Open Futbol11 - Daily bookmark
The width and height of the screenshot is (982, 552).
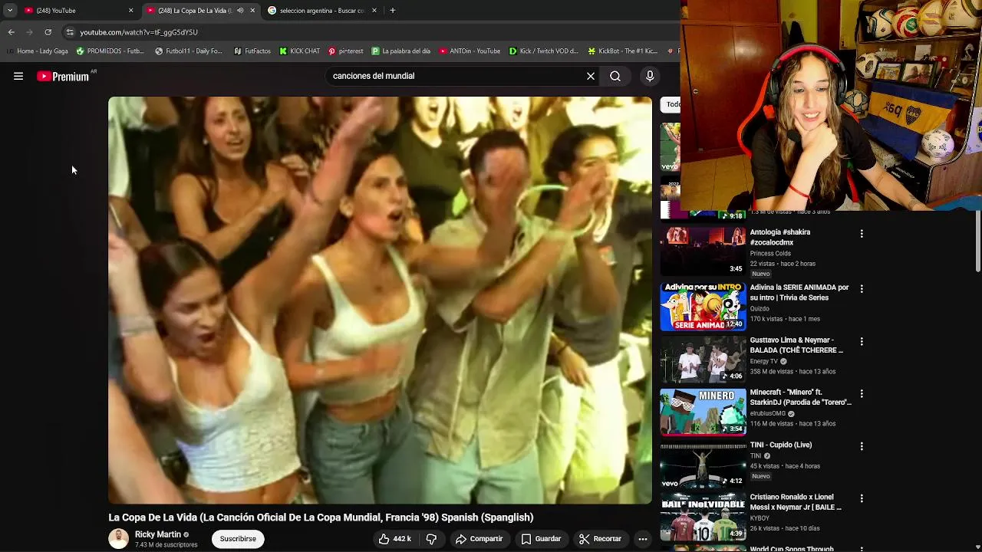click(x=189, y=51)
